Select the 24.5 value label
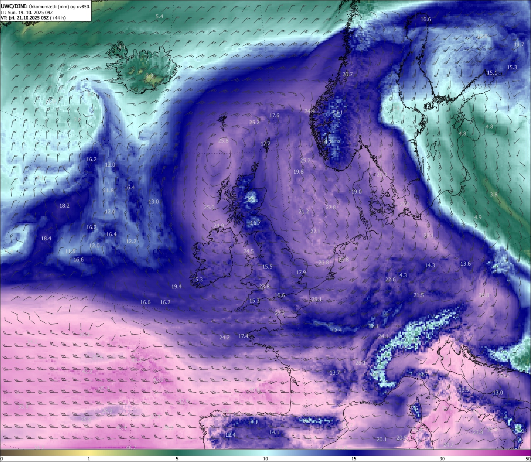This screenshot has height=462, width=531. click(248, 251)
